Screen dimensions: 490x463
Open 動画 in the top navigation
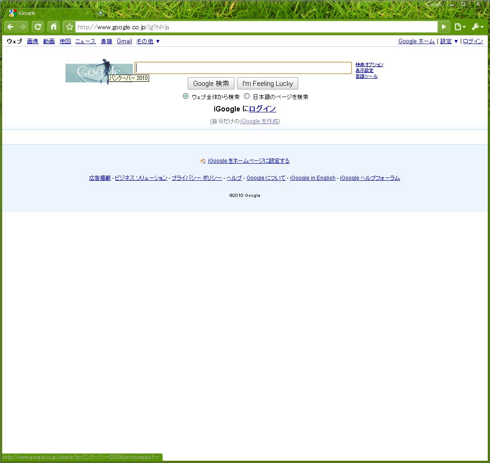pyautogui.click(x=49, y=41)
